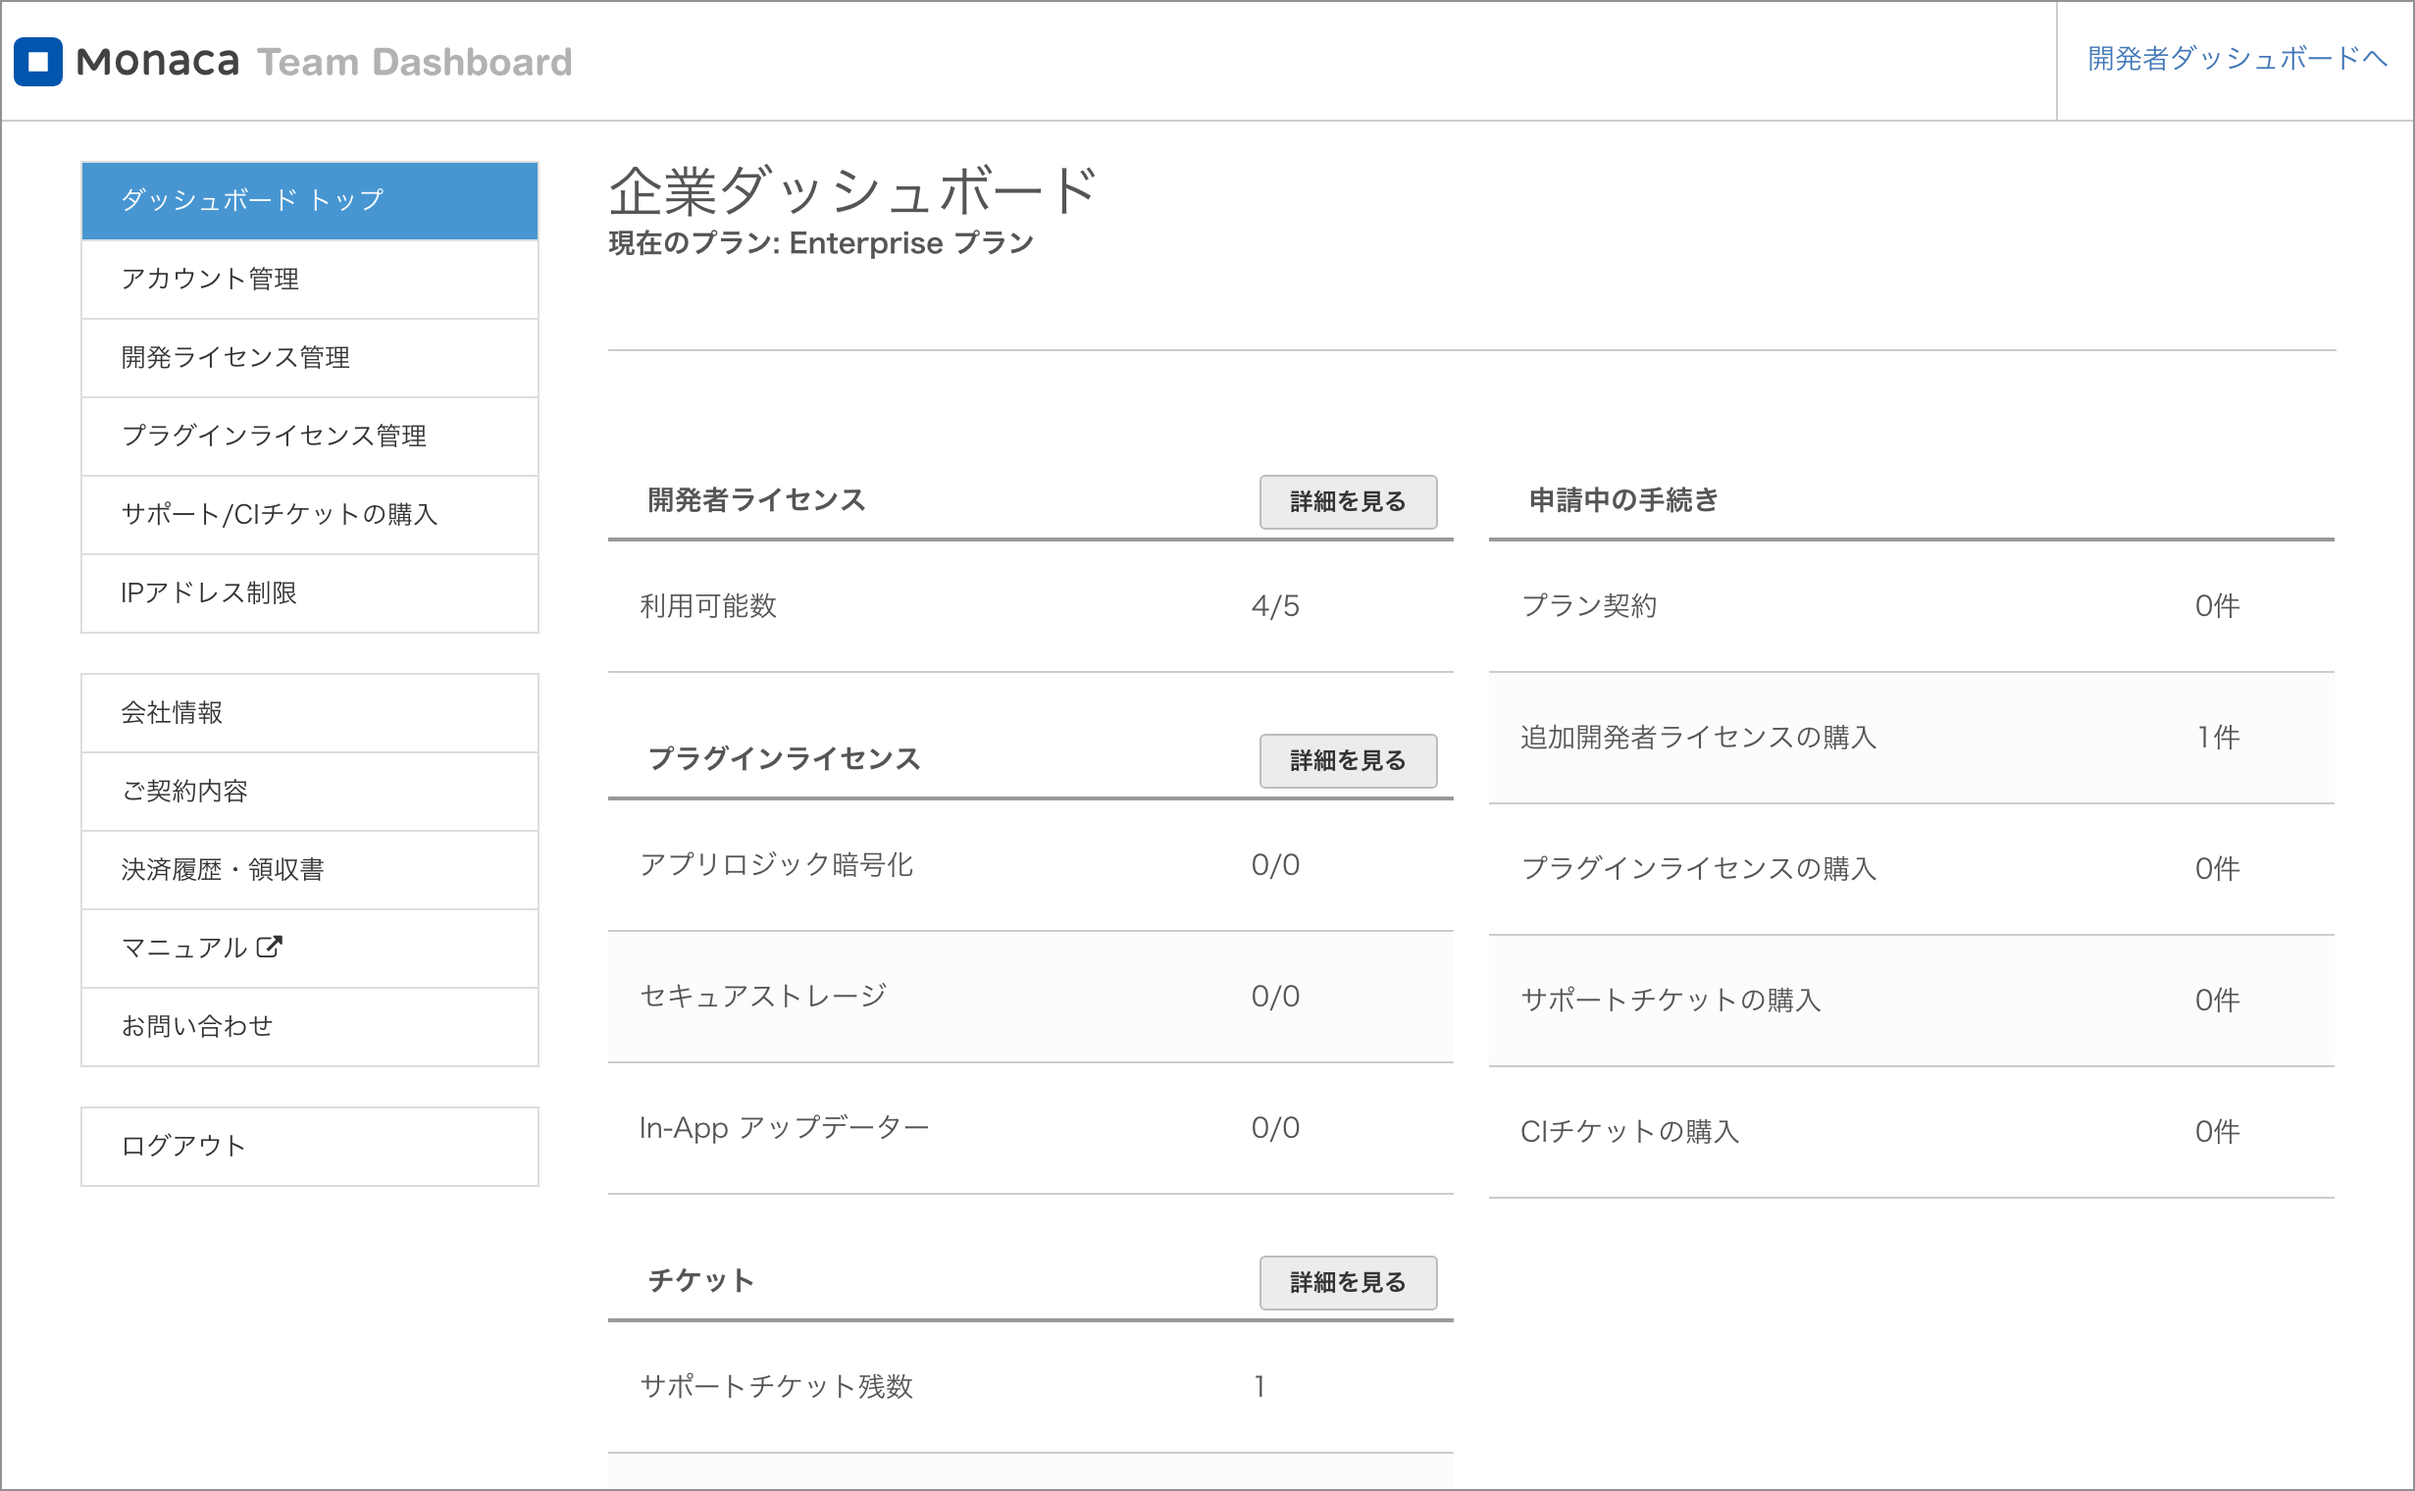Click 詳細を見る for プラグインライセンス
The width and height of the screenshot is (2415, 1491).
(1348, 761)
